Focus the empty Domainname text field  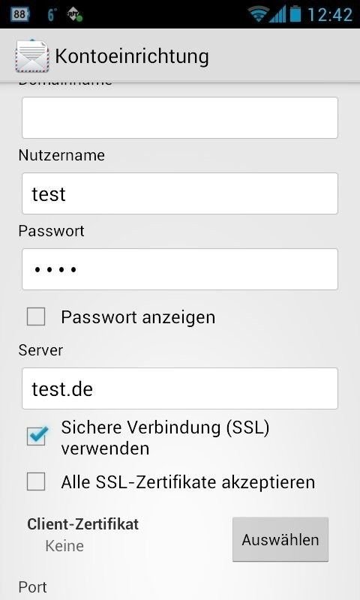click(x=180, y=118)
